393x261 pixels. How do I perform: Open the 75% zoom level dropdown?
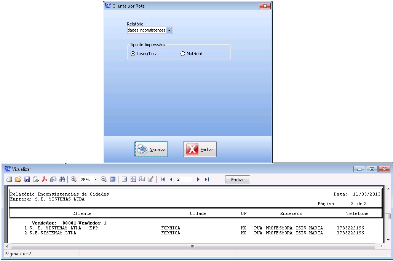(x=96, y=180)
